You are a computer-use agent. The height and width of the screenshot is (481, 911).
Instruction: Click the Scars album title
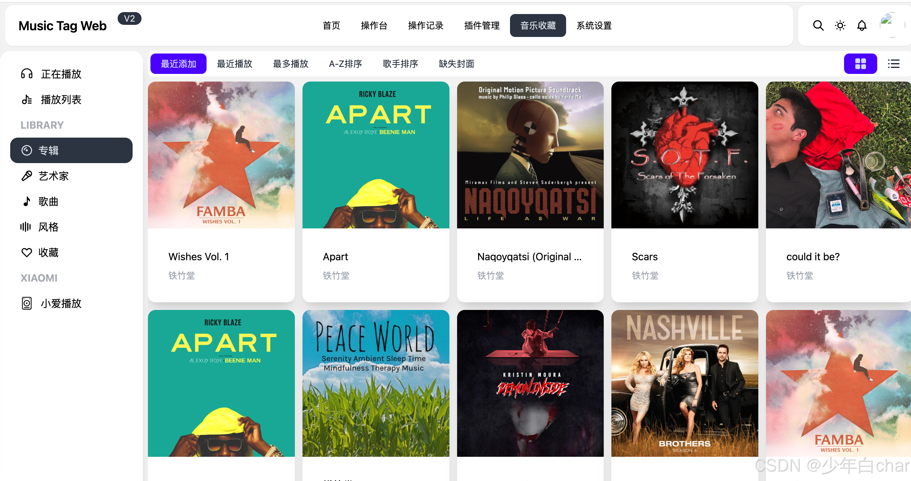pyautogui.click(x=644, y=256)
